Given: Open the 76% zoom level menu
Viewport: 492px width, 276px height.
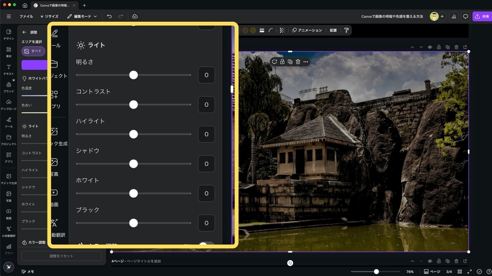Looking at the screenshot, I should [x=410, y=272].
